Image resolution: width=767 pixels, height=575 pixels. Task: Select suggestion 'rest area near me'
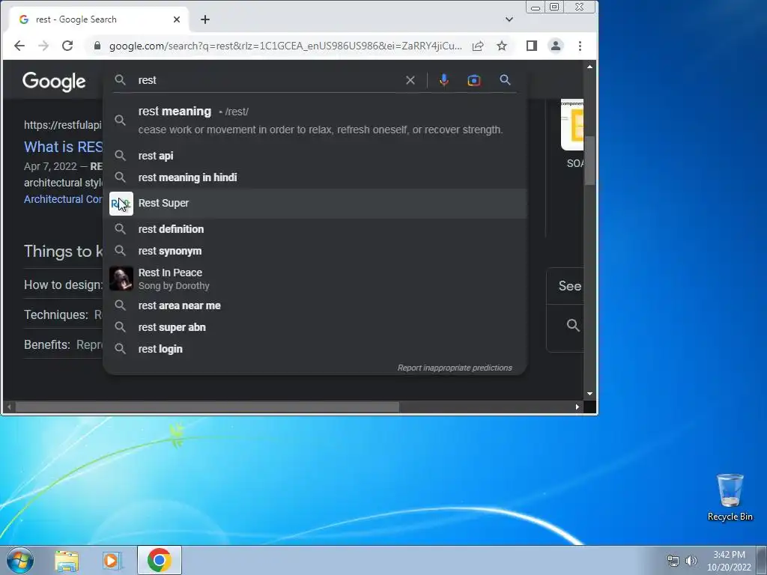click(315, 305)
